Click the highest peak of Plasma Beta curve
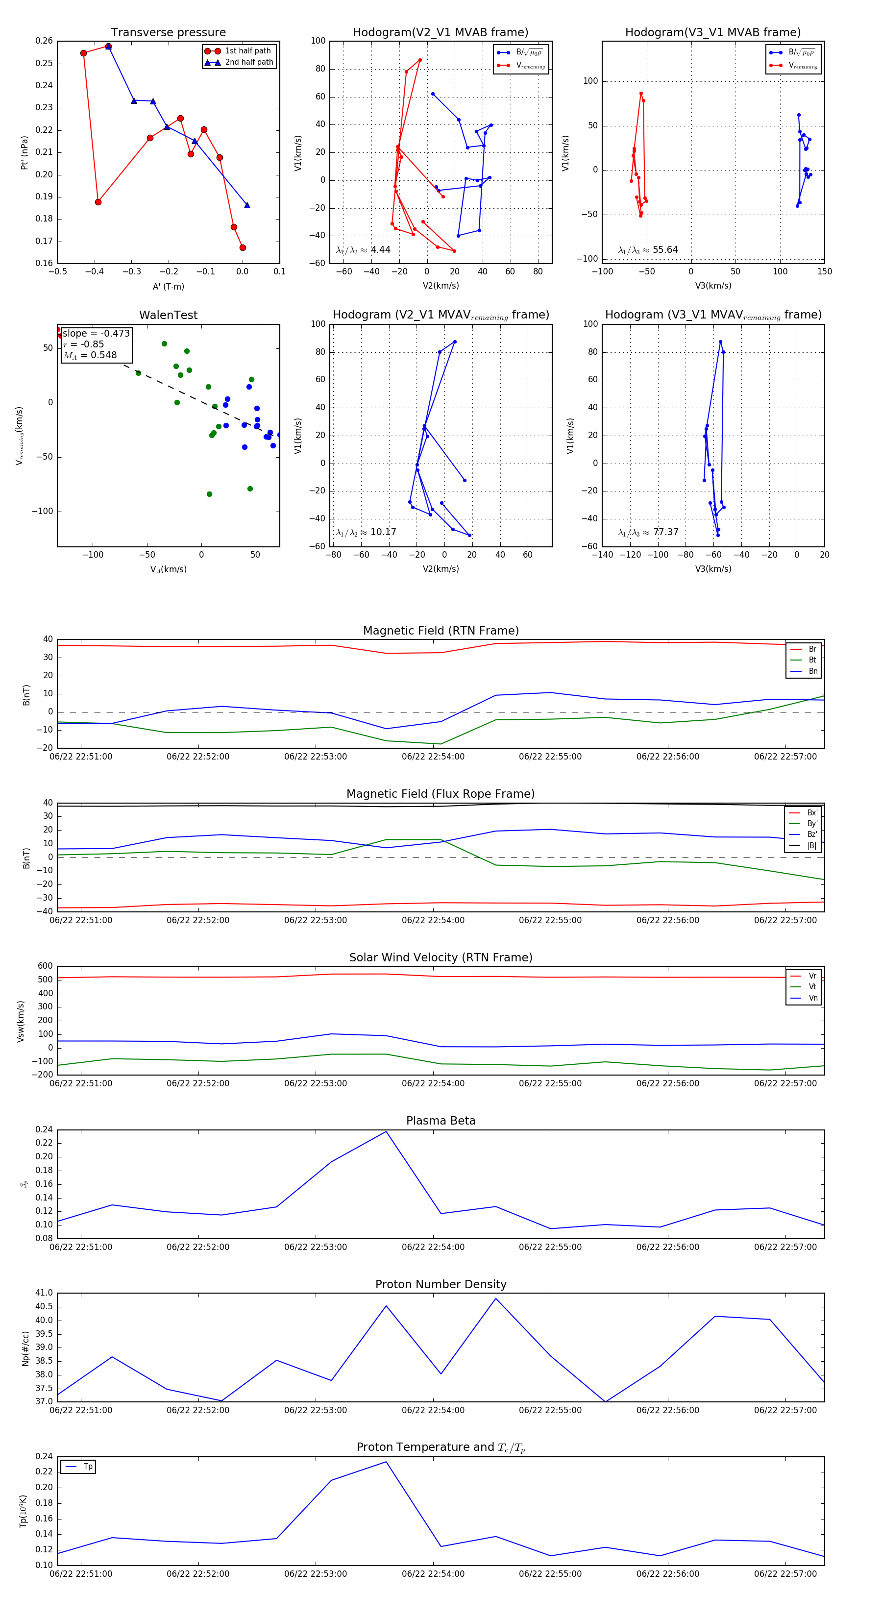The height and width of the screenshot is (1617, 882). click(386, 1132)
